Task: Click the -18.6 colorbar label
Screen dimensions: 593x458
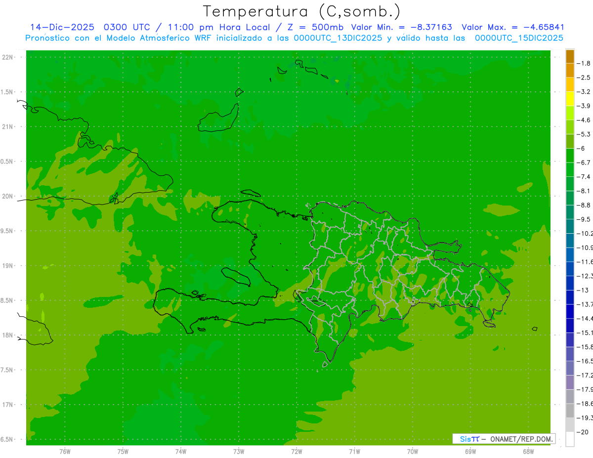Action: [x=585, y=404]
